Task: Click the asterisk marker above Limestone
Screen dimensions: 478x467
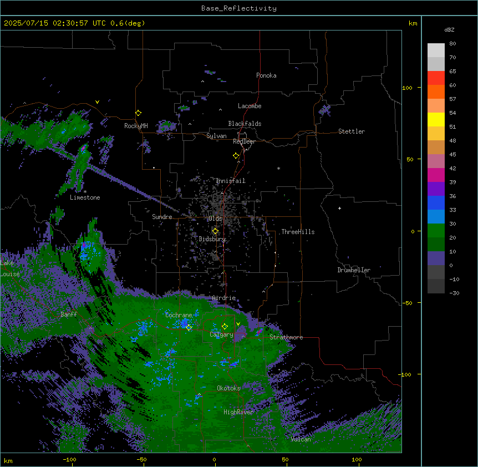Action: 85,192
